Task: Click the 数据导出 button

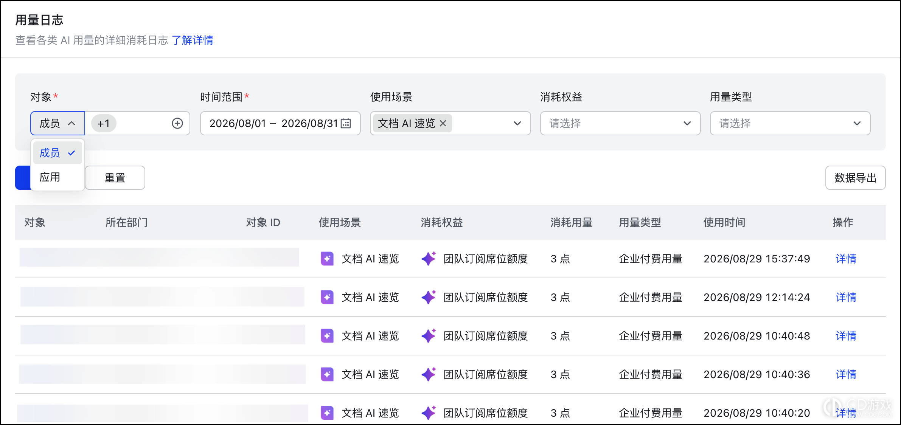Action: tap(855, 178)
